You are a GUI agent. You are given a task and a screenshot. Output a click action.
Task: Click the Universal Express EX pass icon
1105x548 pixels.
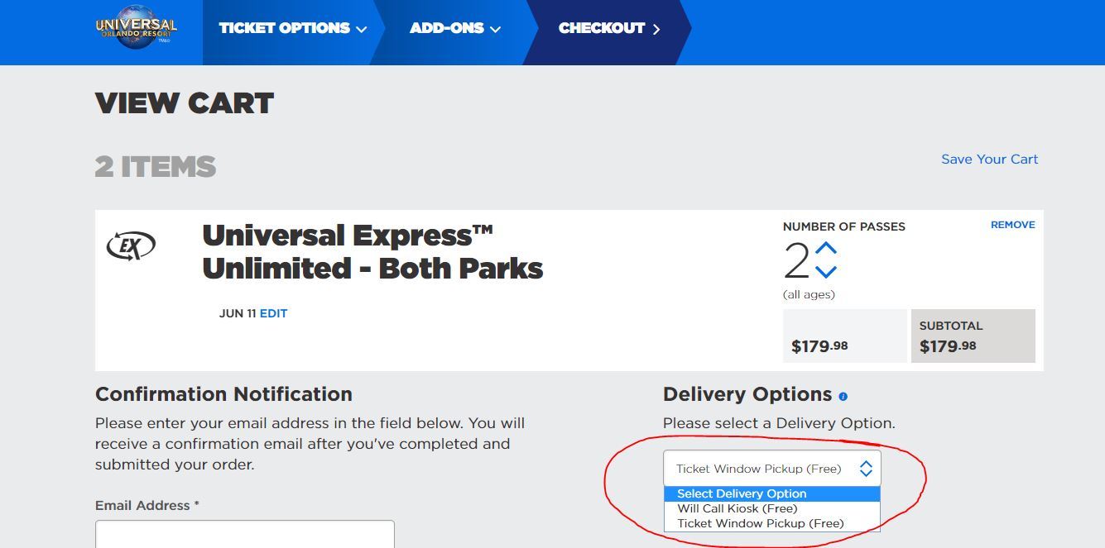click(x=130, y=244)
